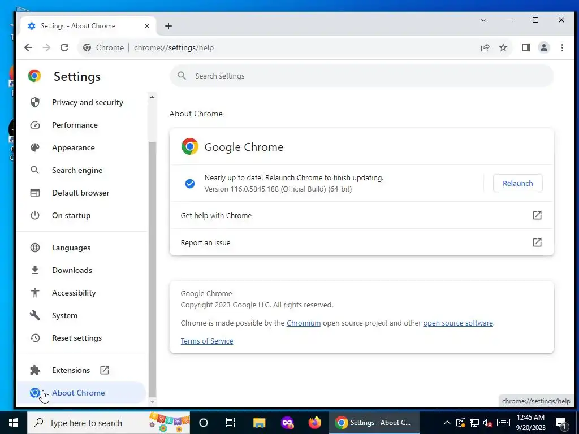Open the profile avatar icon
Viewport: 579px width, 434px height.
coord(544,47)
